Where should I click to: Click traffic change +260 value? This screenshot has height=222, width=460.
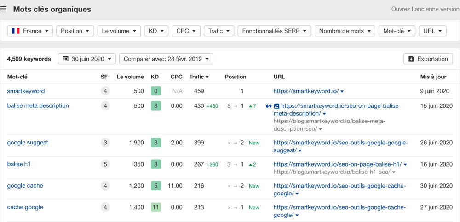click(x=212, y=165)
